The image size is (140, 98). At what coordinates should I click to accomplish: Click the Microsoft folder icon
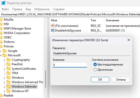(x=4, y=55)
